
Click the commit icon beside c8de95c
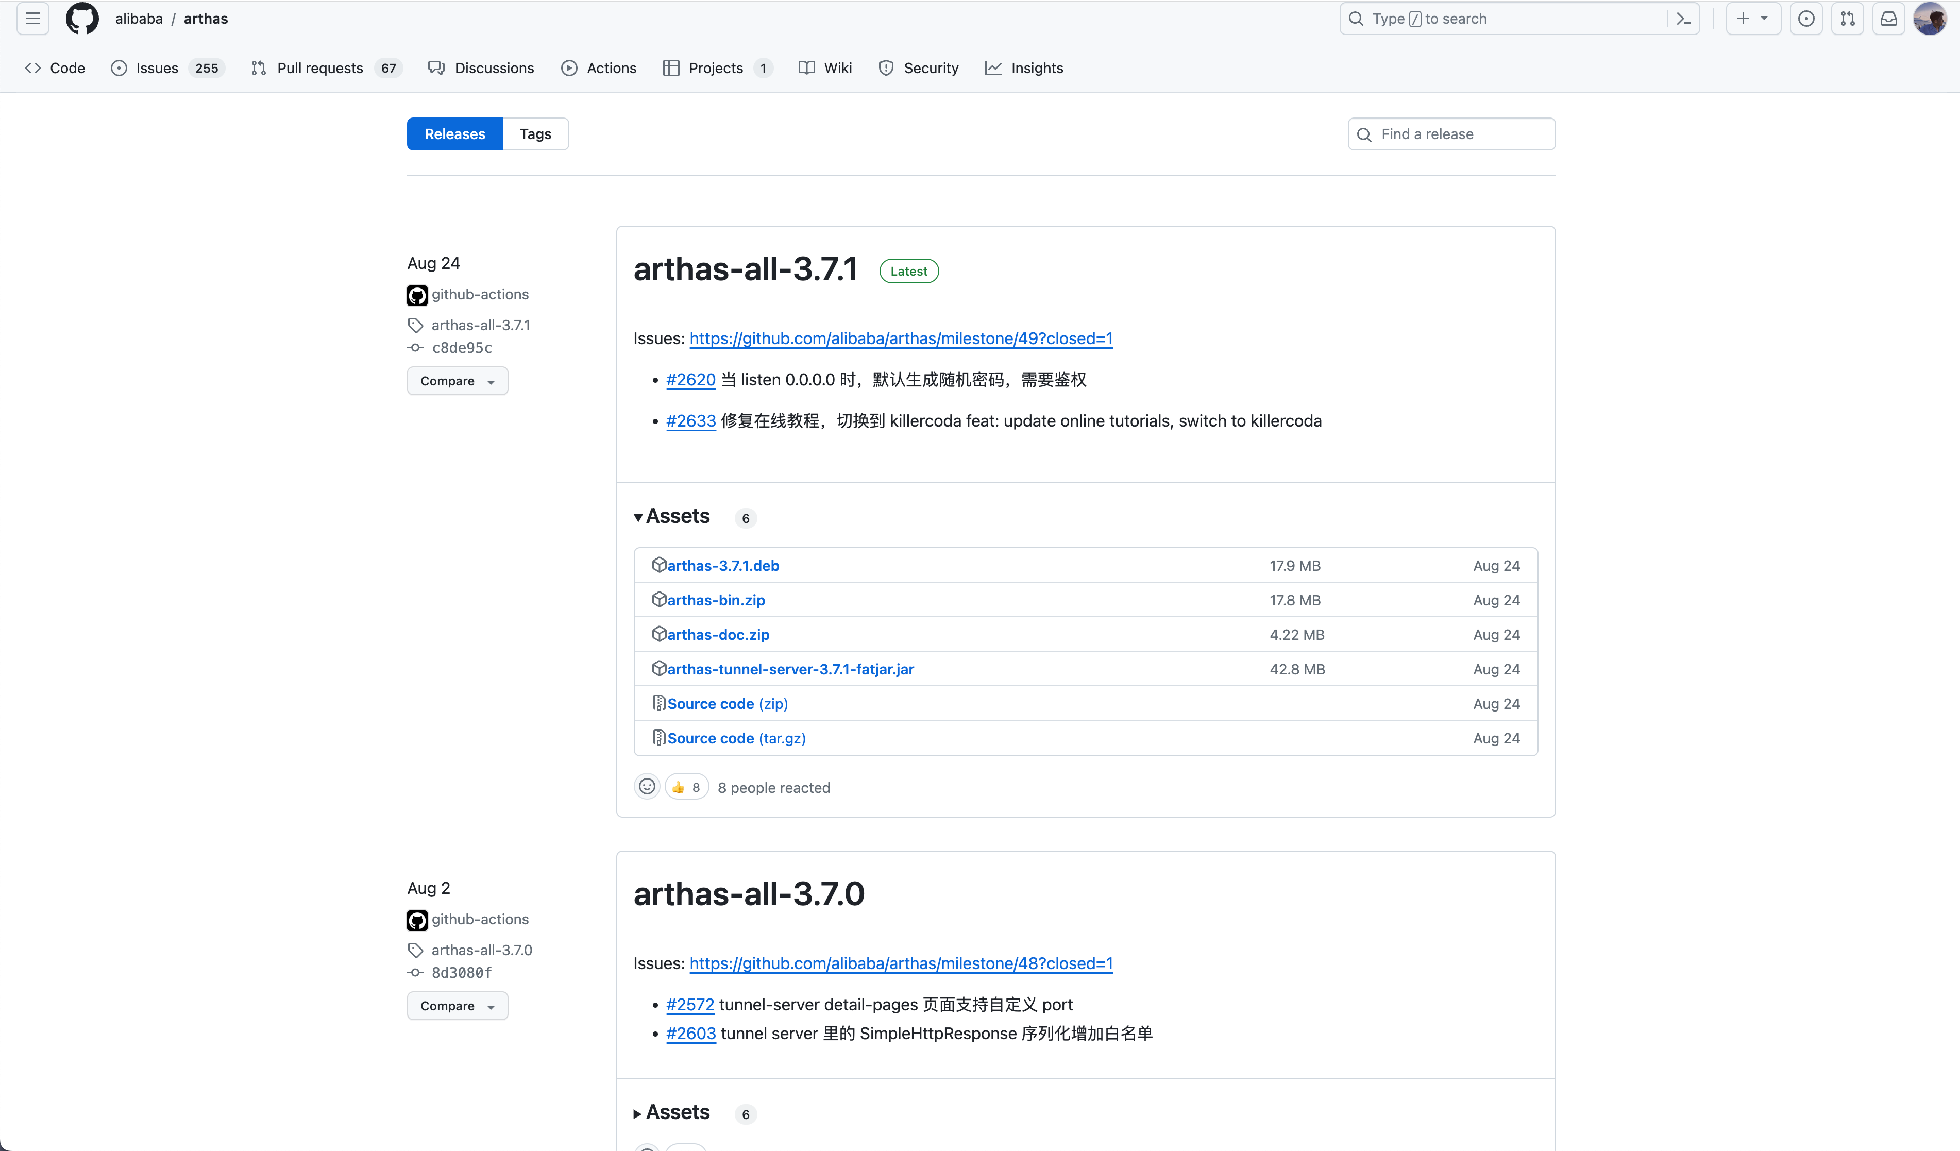(x=415, y=348)
